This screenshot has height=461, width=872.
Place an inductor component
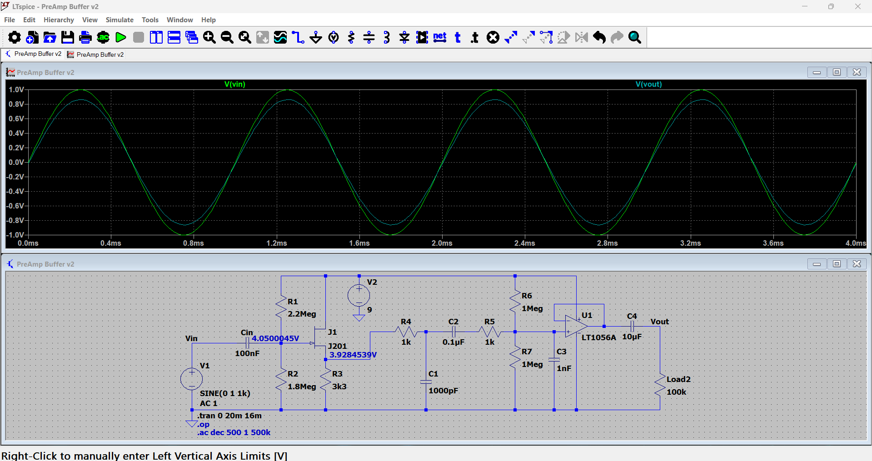pyautogui.click(x=387, y=37)
